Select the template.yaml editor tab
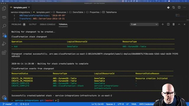This screenshot has height=106, width=189. point(20,7)
